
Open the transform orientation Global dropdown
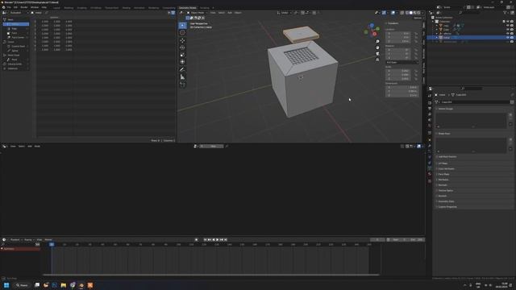pyautogui.click(x=285, y=13)
